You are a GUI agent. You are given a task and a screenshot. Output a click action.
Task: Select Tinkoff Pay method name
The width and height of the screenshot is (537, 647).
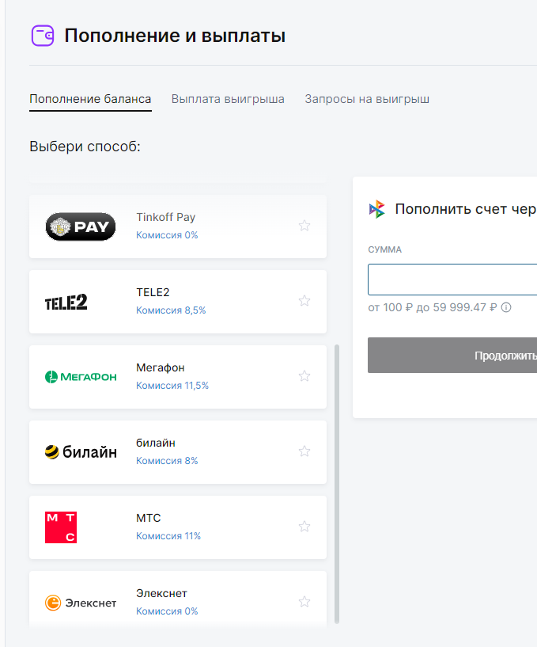(x=165, y=217)
